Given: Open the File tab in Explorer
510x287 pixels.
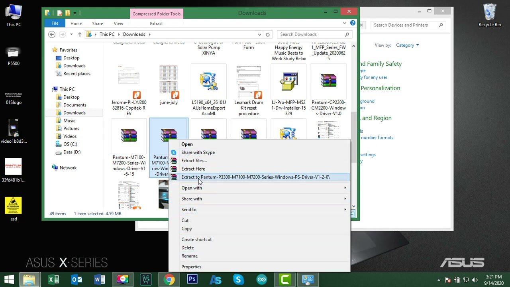Looking at the screenshot, I should (55, 24).
